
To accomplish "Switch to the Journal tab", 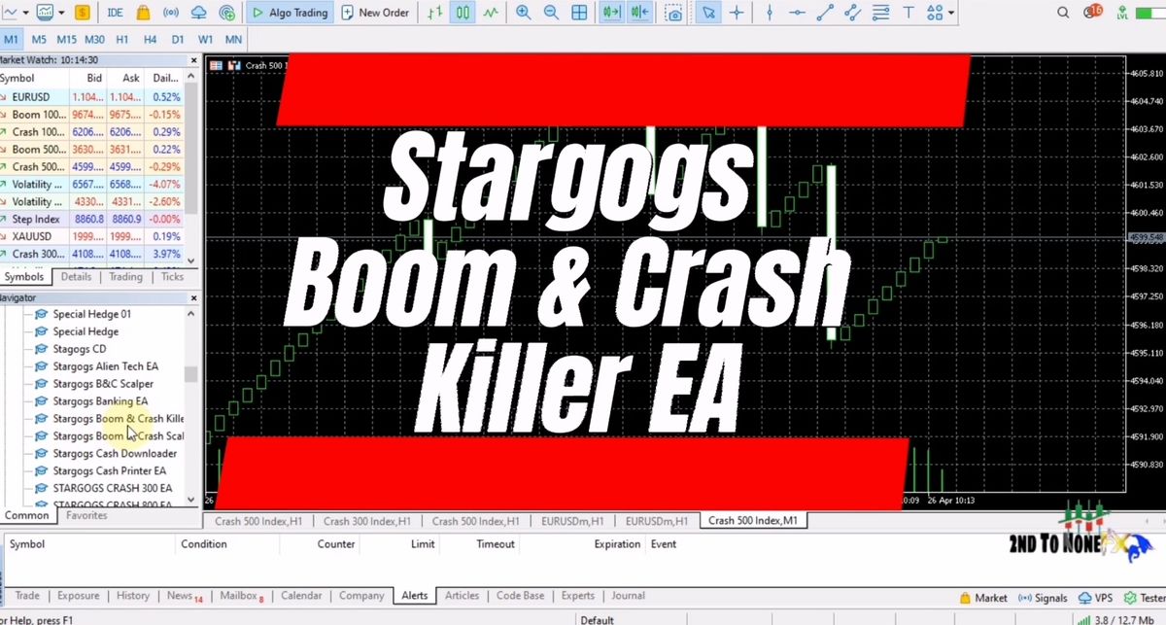I will point(628,596).
